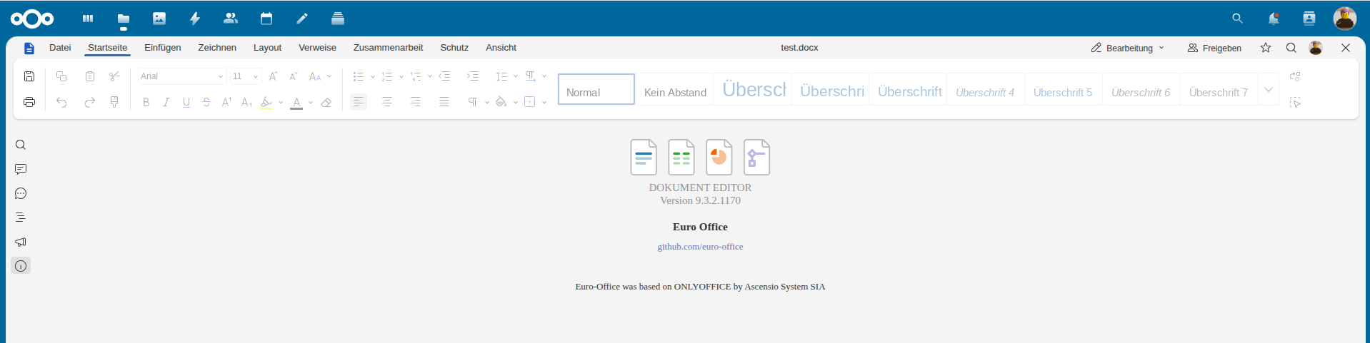This screenshot has width=1370, height=343.
Task: Click the Copy icon
Action: (x=61, y=76)
